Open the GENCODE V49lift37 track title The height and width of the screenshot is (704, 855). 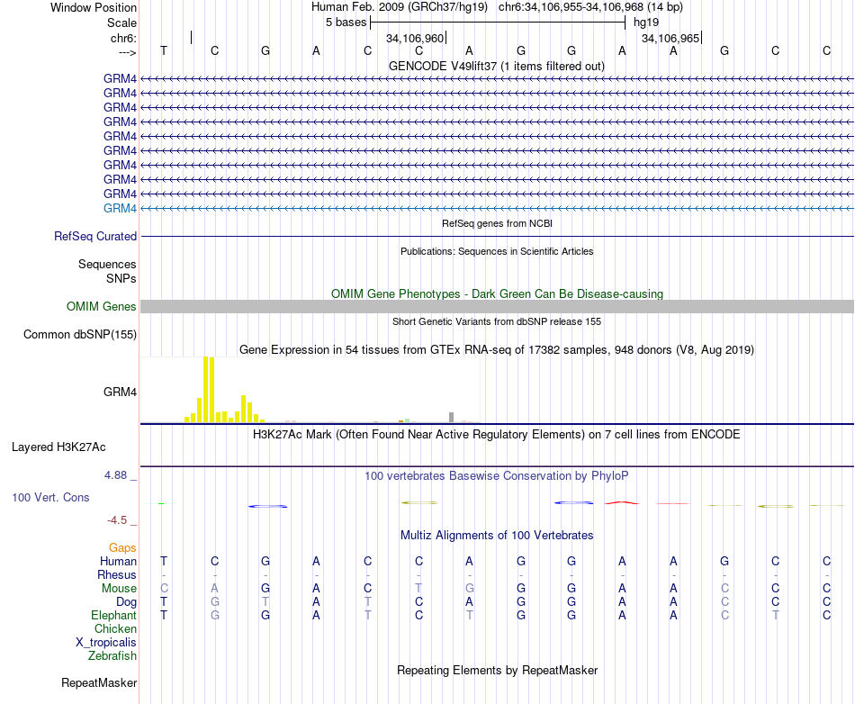[497, 66]
